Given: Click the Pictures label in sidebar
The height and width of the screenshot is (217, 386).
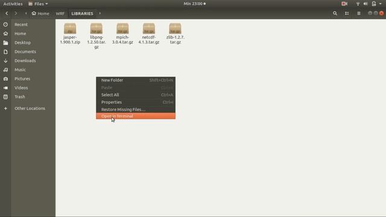Looking at the screenshot, I should [x=22, y=79].
